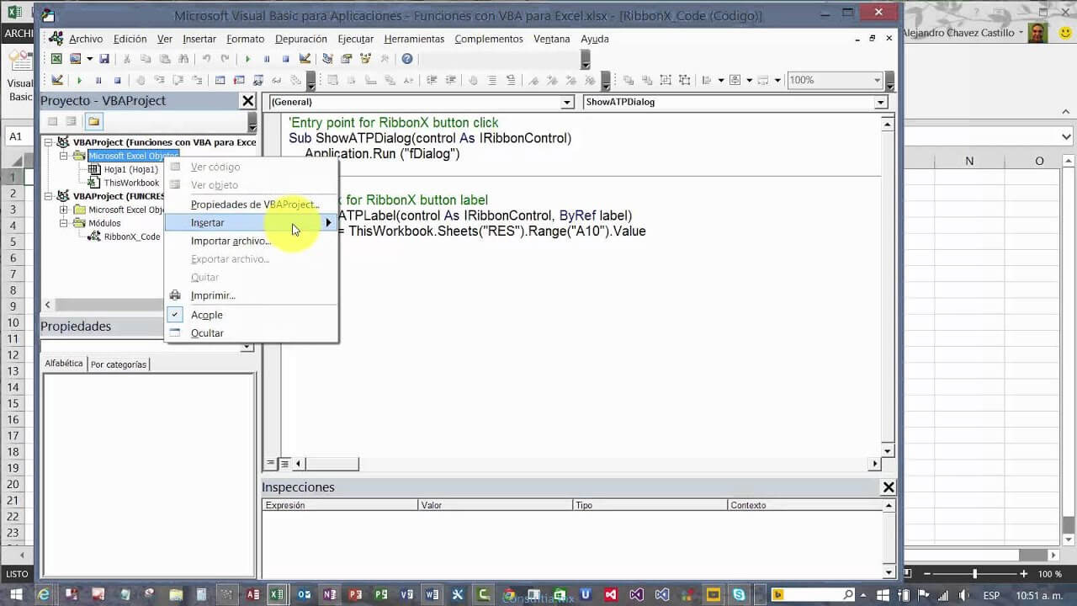1077x606 pixels.
Task: Click the Find binoculars icon
Action: click(x=183, y=59)
